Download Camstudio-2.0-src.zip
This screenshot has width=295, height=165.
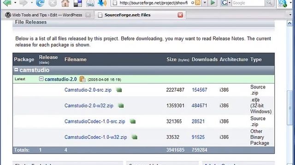(88, 90)
